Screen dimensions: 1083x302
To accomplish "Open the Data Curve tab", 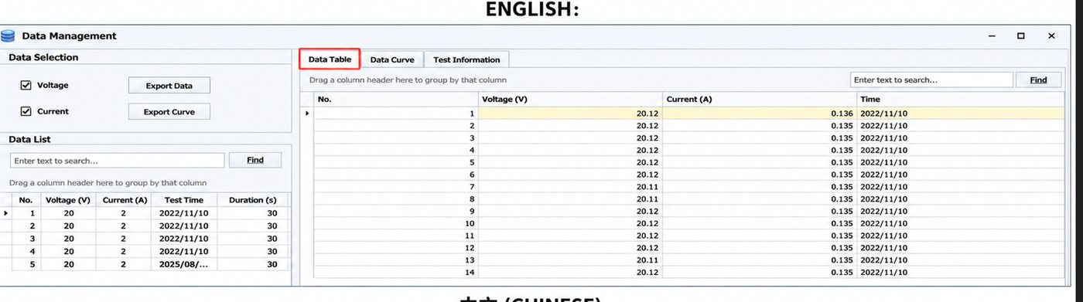I will [x=392, y=59].
